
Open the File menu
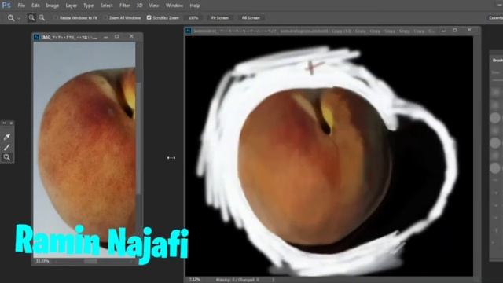point(21,6)
